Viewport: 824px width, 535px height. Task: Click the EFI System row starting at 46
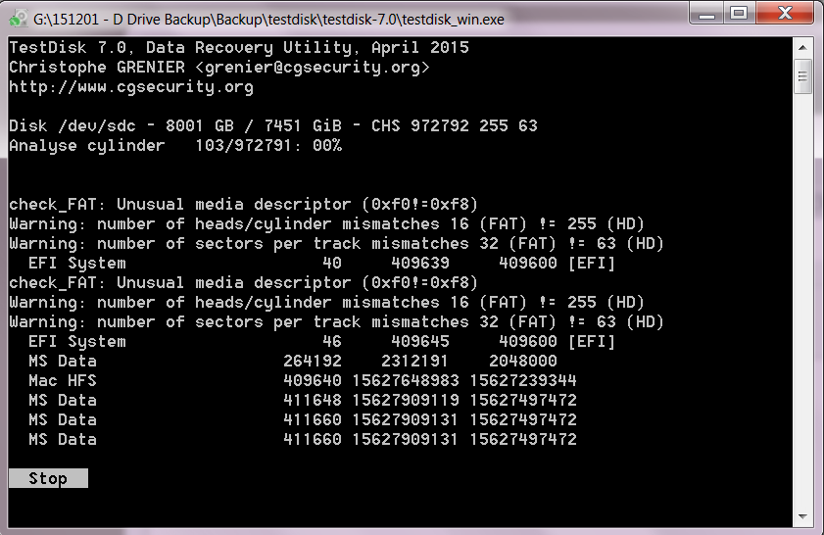[321, 342]
